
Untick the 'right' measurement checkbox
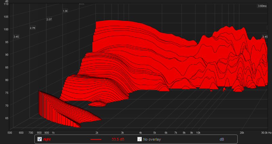click(x=39, y=139)
